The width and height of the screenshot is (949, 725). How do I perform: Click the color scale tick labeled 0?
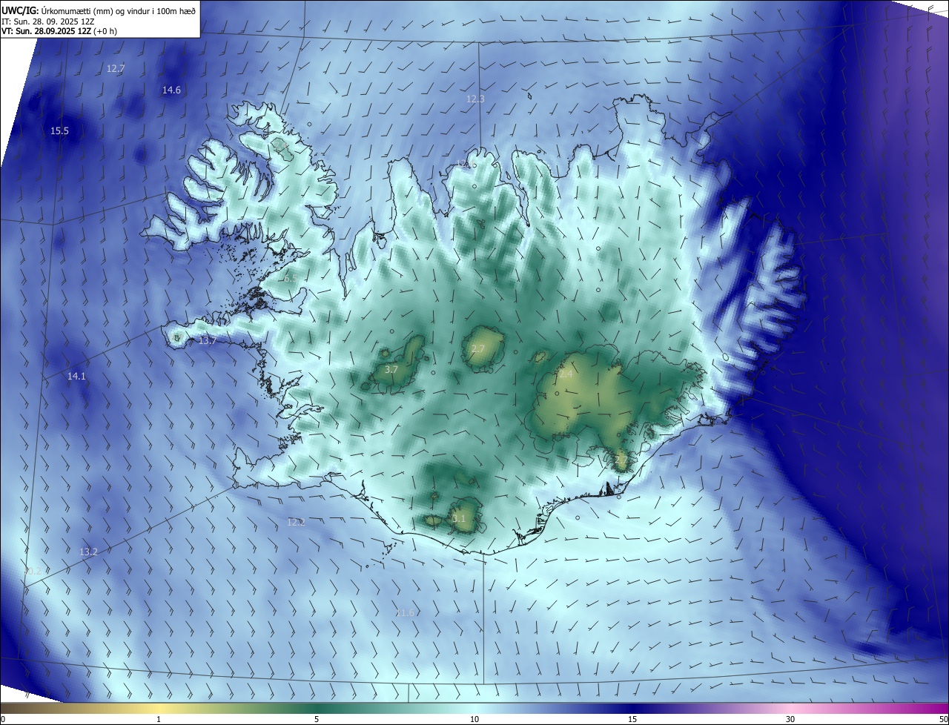(3, 719)
